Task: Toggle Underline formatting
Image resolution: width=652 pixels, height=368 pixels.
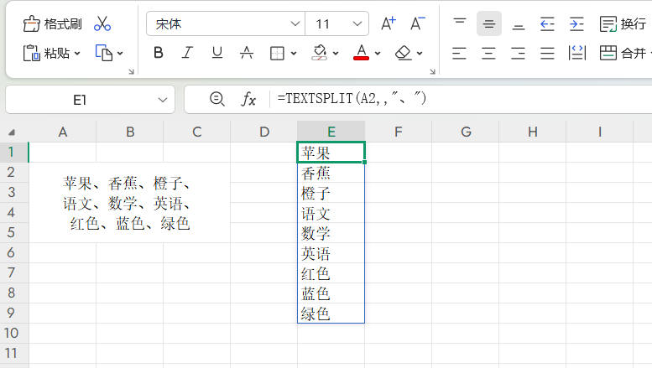Action: tap(217, 54)
